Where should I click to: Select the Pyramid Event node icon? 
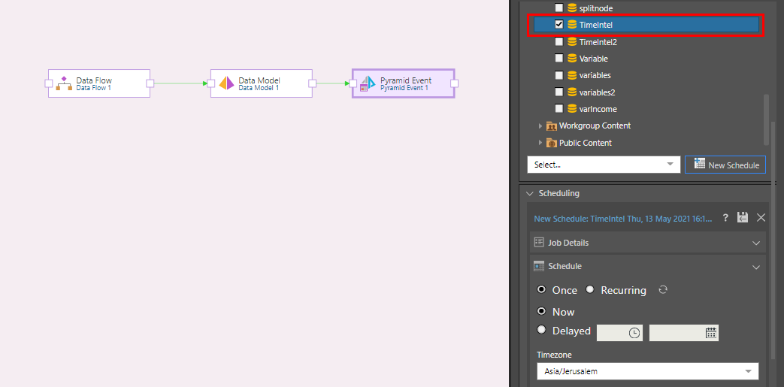pos(368,83)
